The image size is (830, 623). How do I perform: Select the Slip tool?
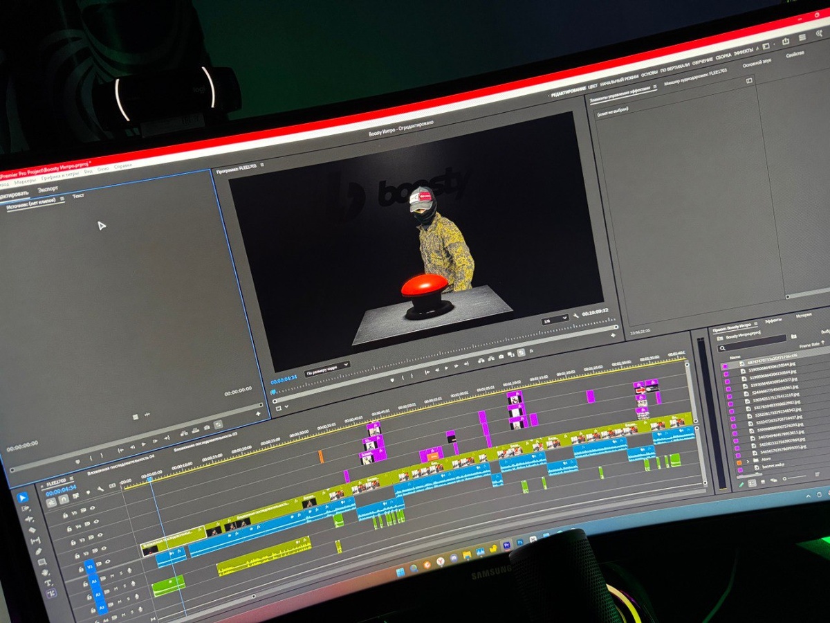click(35, 541)
